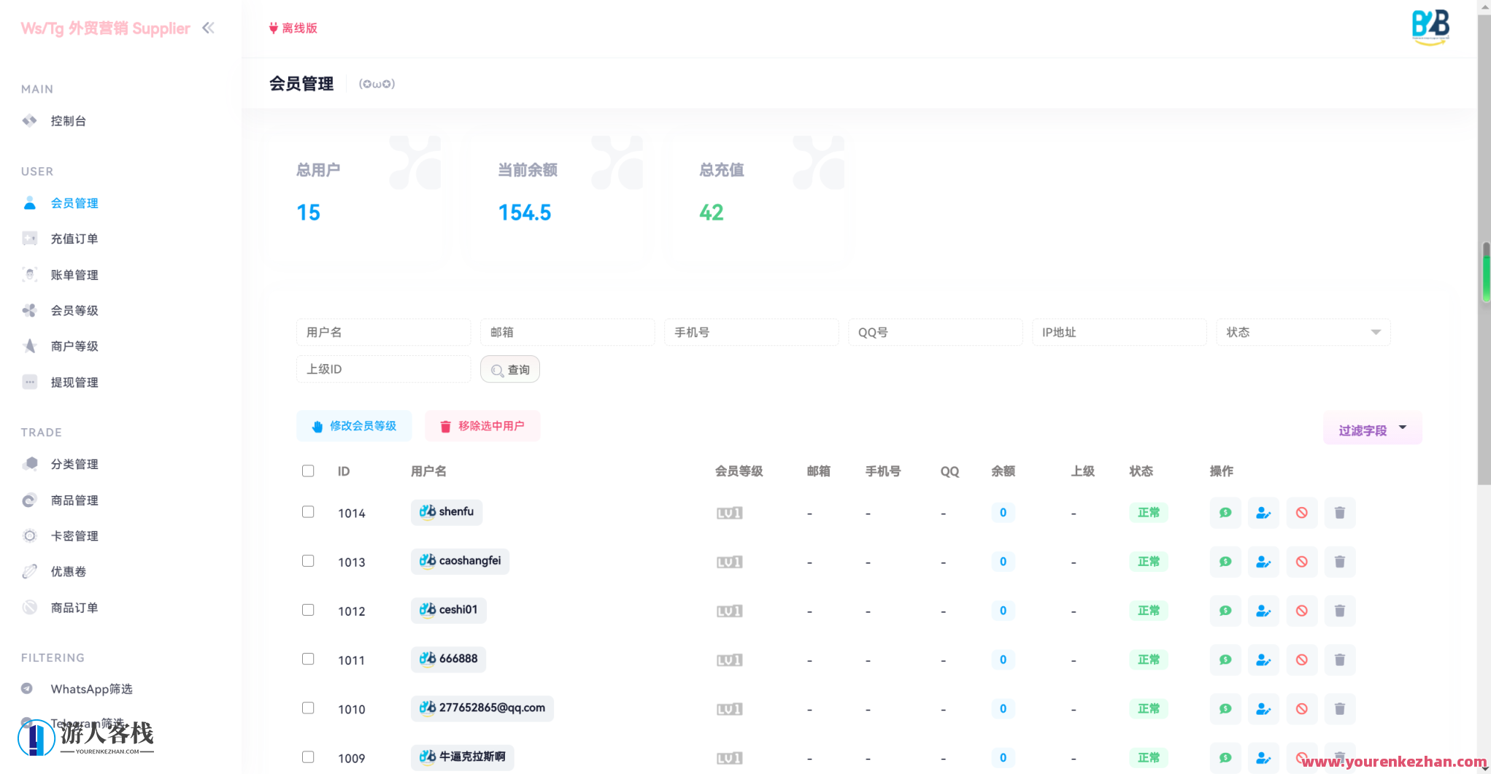Image resolution: width=1491 pixels, height=774 pixels.
Task: Click into the 用户名 input field
Action: tap(383, 332)
